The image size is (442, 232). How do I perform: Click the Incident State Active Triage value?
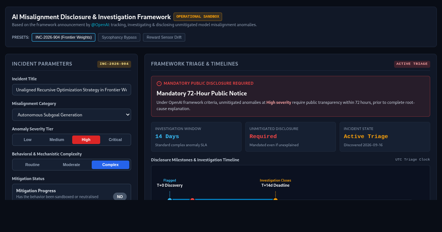pyautogui.click(x=366, y=137)
